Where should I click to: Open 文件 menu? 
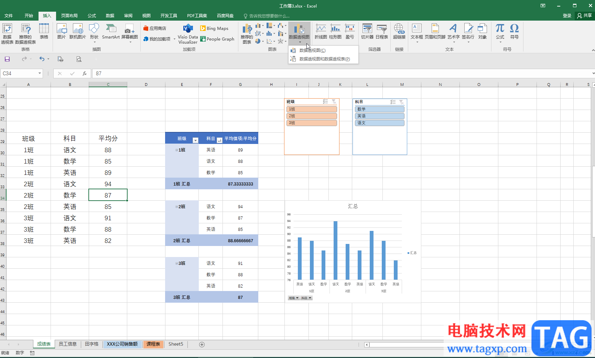pos(9,16)
